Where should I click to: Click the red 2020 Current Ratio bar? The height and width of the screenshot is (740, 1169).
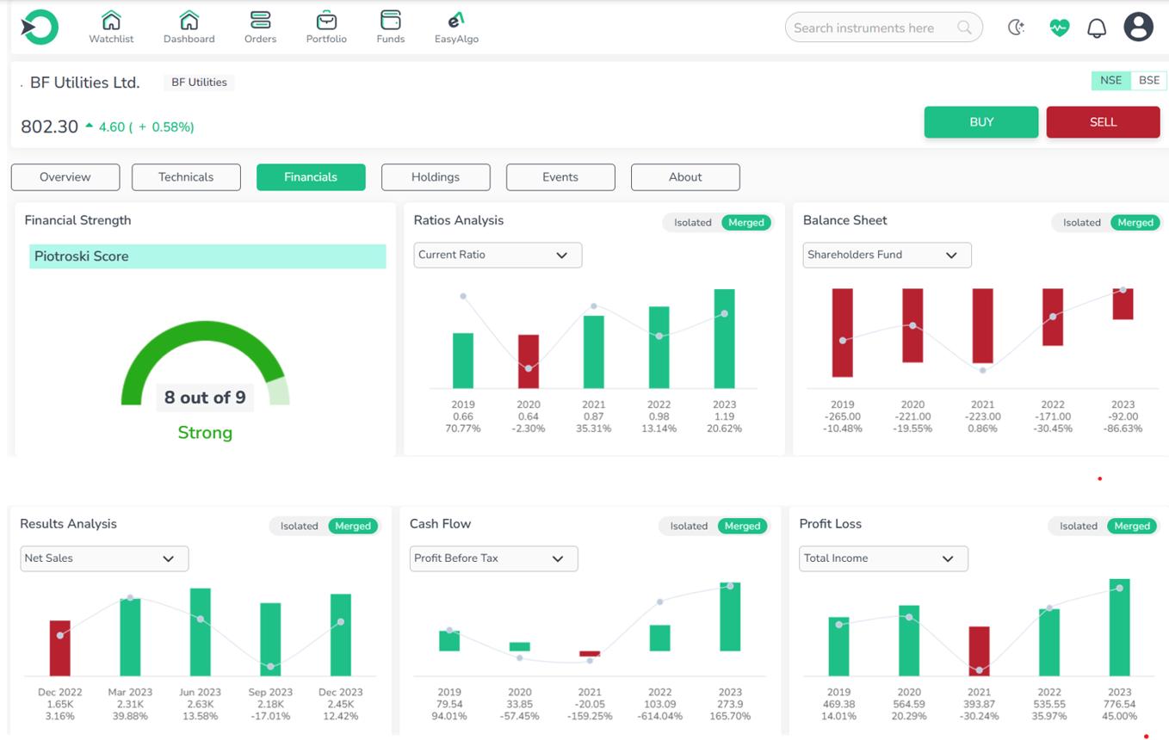pos(529,361)
